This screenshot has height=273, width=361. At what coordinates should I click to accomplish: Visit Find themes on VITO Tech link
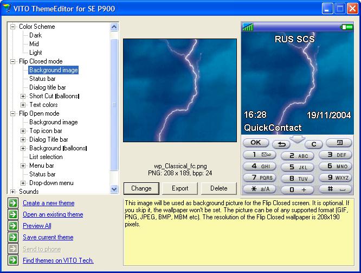(58, 261)
